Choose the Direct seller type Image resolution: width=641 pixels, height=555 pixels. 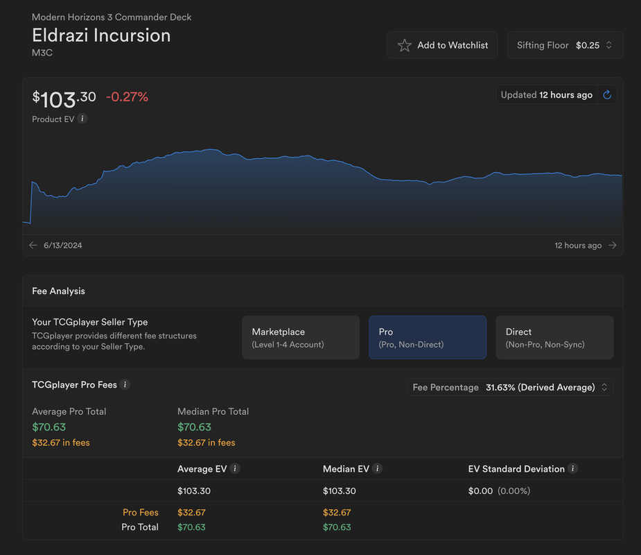click(554, 338)
